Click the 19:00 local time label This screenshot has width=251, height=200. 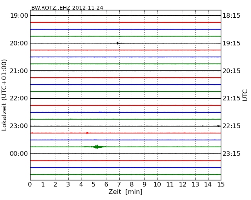(x=19, y=16)
